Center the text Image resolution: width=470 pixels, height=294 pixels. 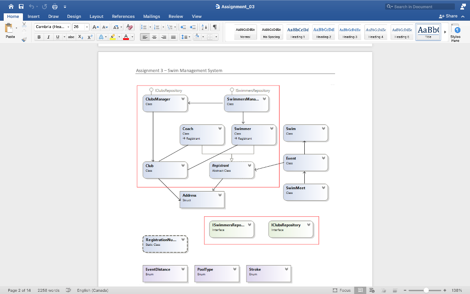(154, 37)
